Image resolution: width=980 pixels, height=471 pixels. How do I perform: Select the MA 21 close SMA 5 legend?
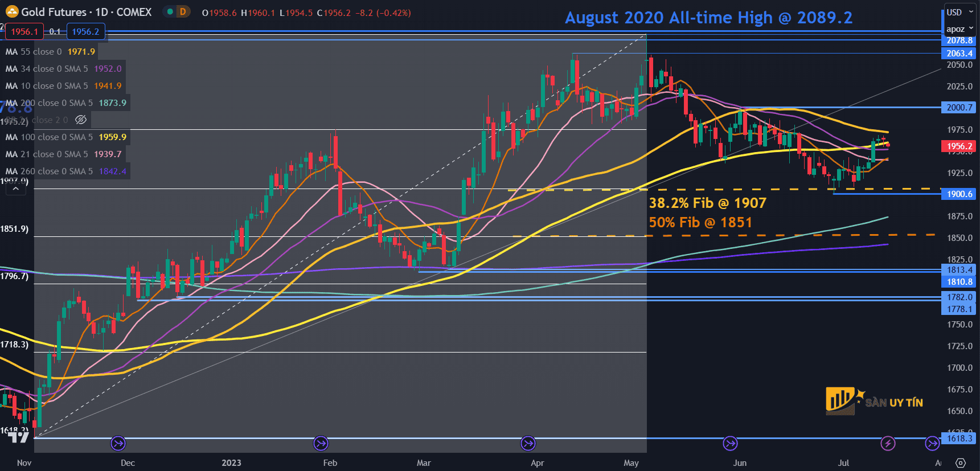pyautogui.click(x=64, y=154)
